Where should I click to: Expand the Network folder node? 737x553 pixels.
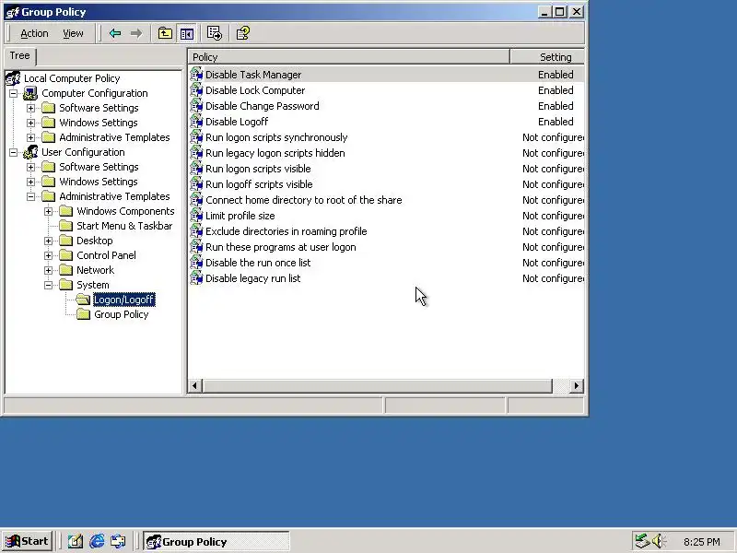coord(49,270)
